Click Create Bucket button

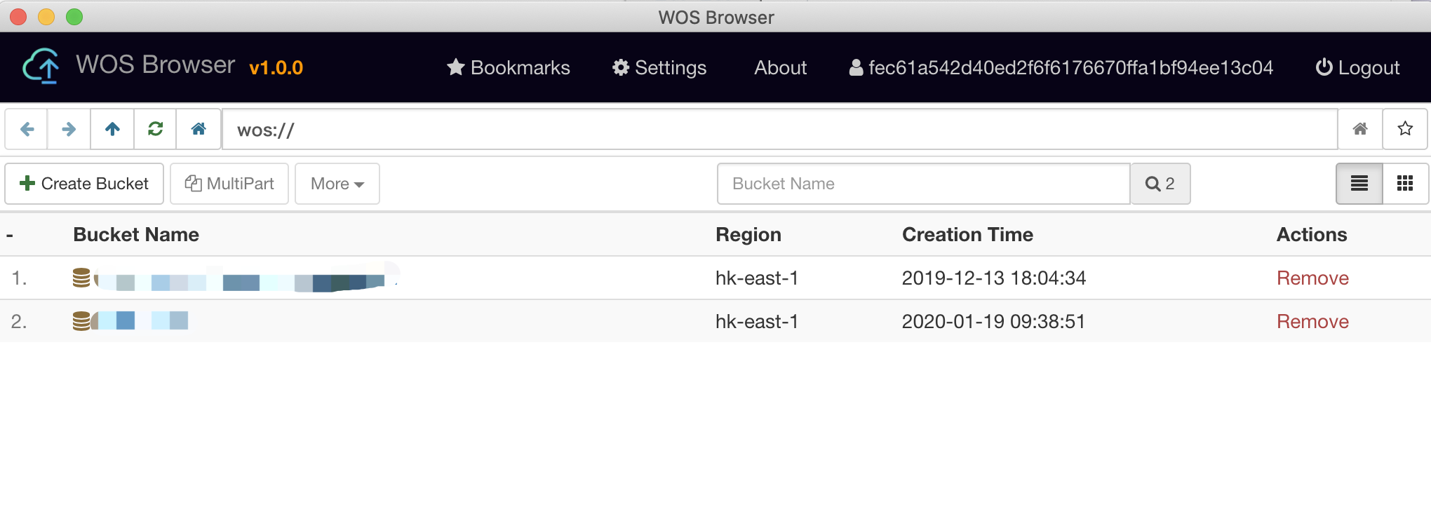(x=84, y=184)
